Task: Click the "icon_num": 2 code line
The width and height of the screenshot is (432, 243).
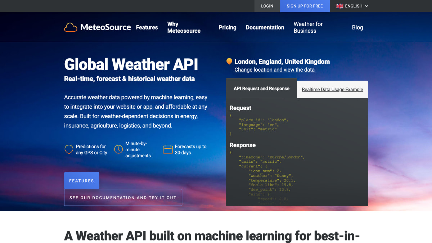Action: click(265, 171)
